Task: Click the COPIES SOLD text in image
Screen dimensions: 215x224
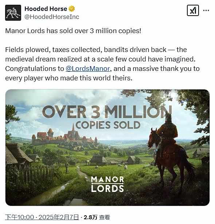Action: click(x=108, y=125)
